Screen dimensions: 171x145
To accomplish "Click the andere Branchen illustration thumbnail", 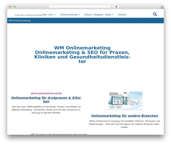I will [x=124, y=101].
